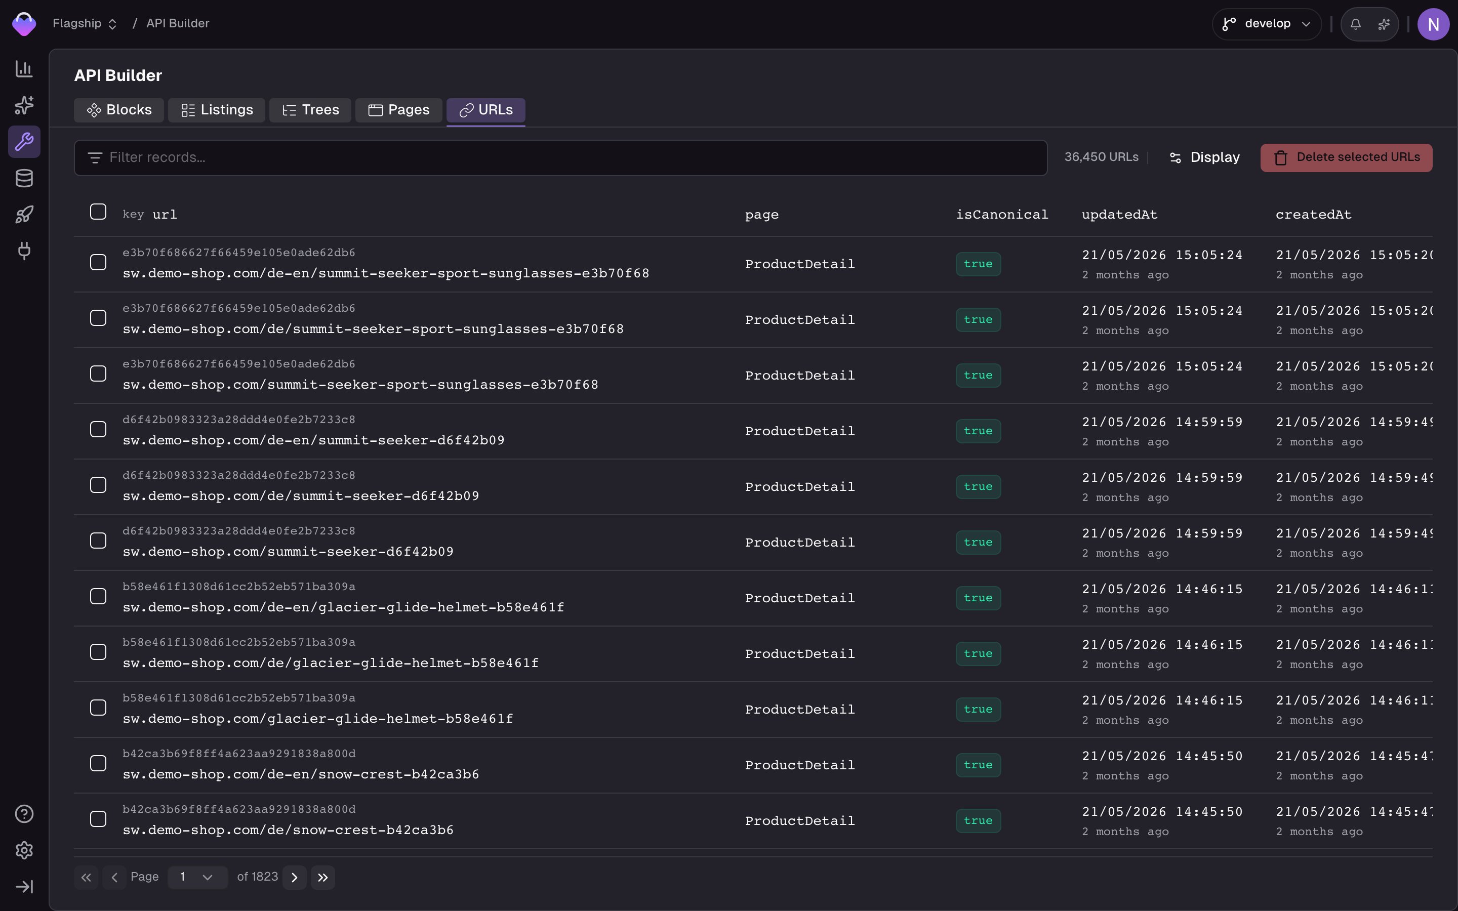Sort by the createdAt column header
The width and height of the screenshot is (1458, 911).
click(x=1313, y=215)
